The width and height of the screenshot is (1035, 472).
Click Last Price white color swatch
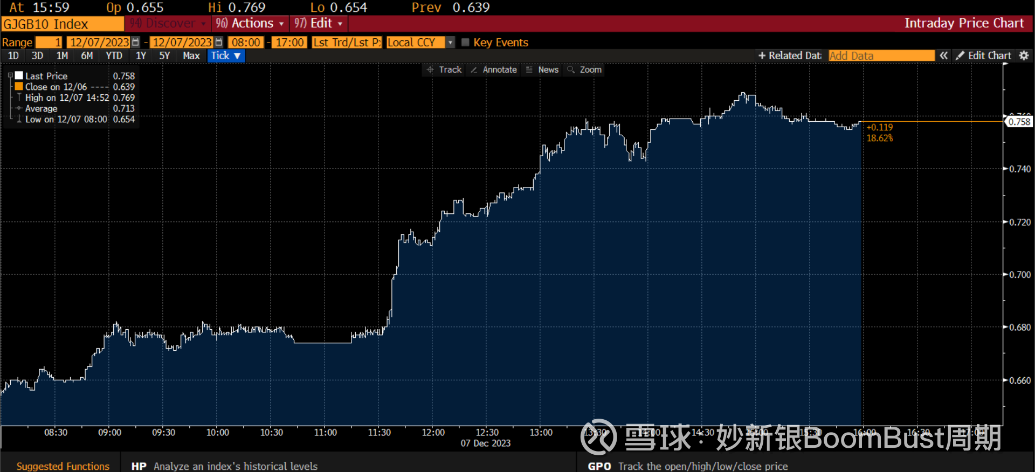(19, 75)
